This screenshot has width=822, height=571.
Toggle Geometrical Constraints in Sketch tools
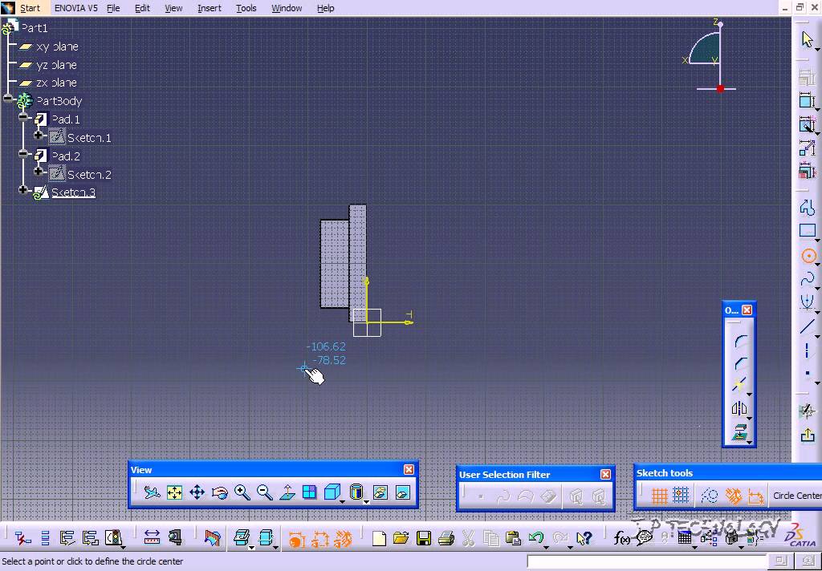click(x=733, y=495)
